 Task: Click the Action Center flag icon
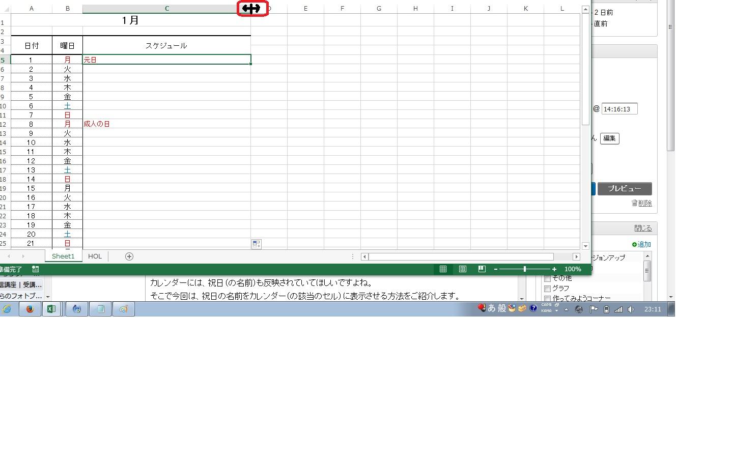(x=594, y=309)
